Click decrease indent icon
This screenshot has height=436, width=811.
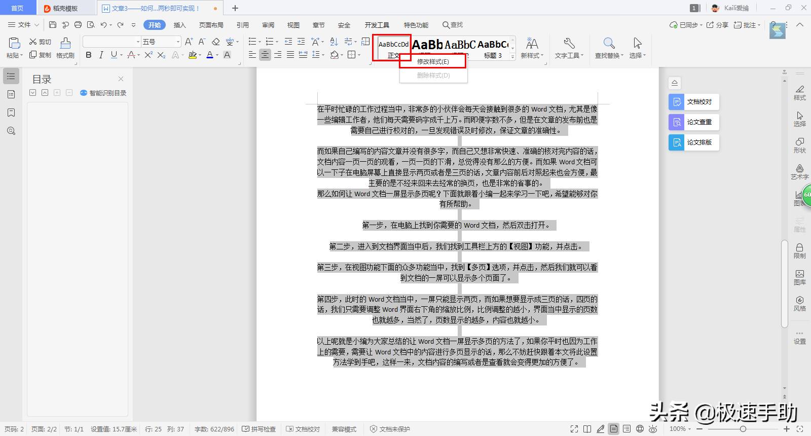tap(288, 42)
